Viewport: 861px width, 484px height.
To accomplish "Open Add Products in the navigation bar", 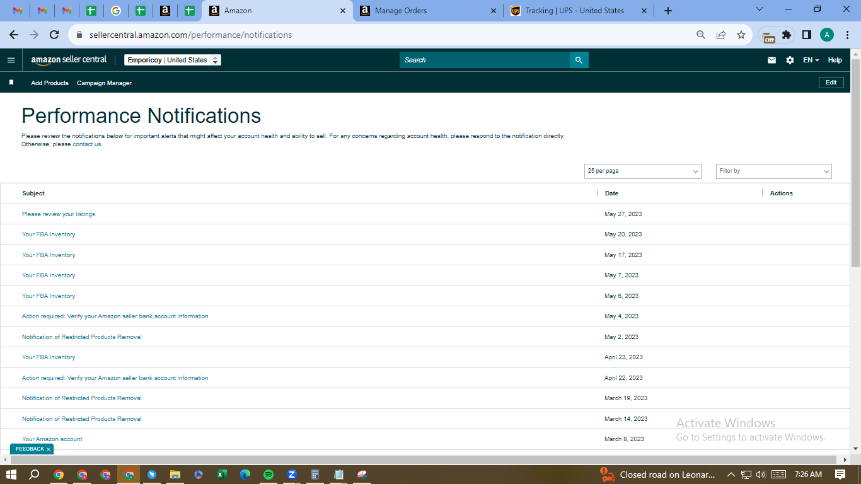I will click(x=50, y=83).
